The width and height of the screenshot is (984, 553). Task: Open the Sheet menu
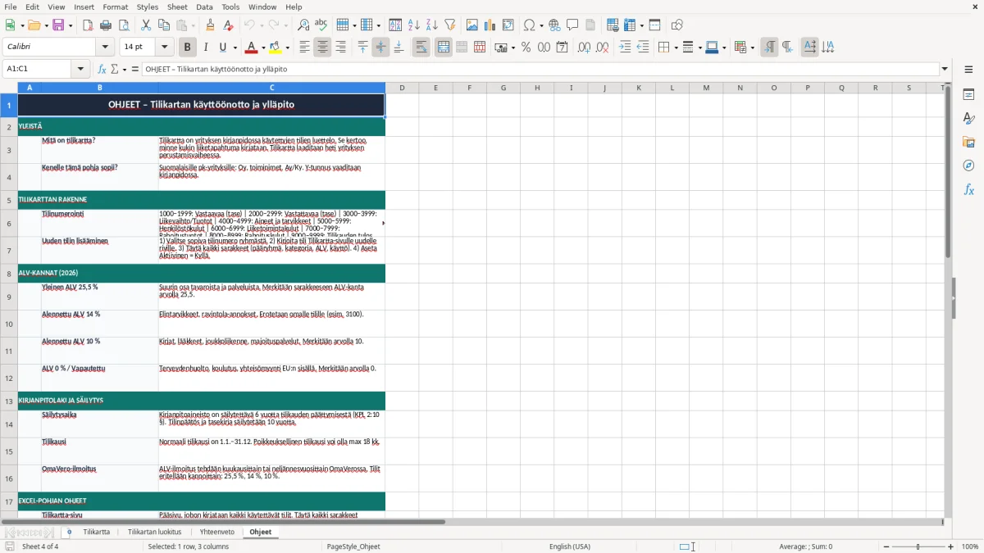pyautogui.click(x=177, y=7)
